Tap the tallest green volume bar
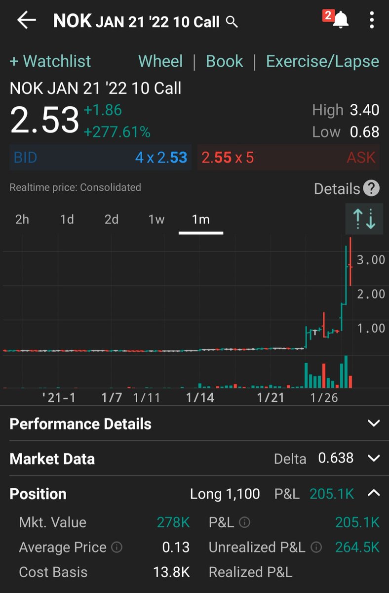 tap(346, 372)
